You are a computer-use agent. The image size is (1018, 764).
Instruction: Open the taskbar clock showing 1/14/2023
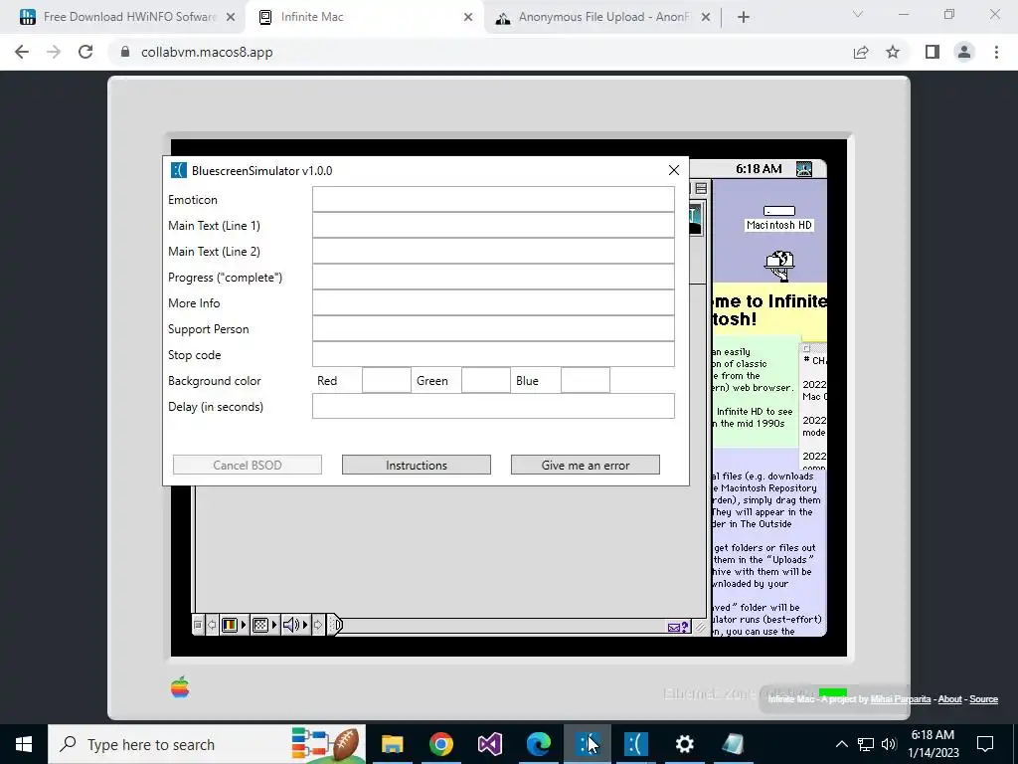(933, 744)
